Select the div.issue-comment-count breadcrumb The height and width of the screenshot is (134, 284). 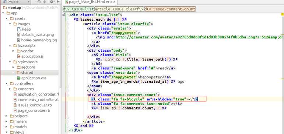click(x=170, y=9)
